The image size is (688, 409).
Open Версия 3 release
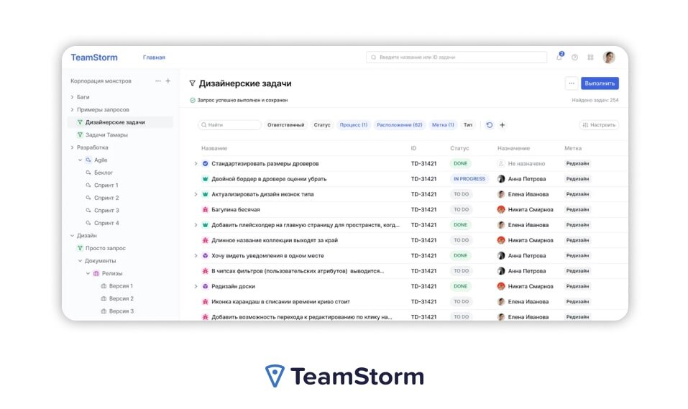coord(121,311)
